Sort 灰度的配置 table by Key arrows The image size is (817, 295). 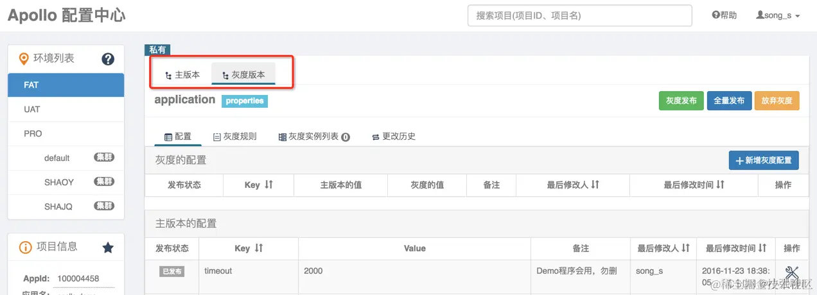coord(268,185)
